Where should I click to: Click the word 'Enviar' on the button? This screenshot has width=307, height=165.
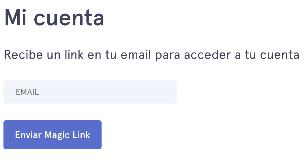pos(28,135)
